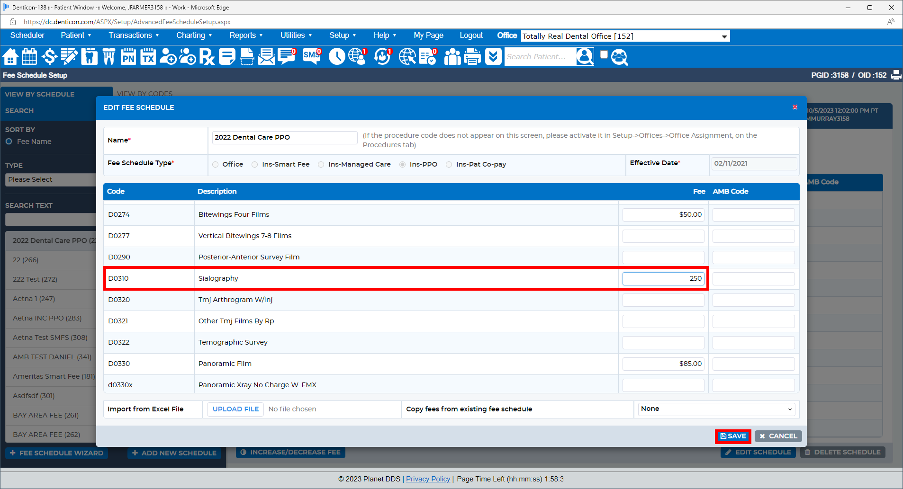
Task: Open the Scheduler home icon
Action: click(x=10, y=56)
